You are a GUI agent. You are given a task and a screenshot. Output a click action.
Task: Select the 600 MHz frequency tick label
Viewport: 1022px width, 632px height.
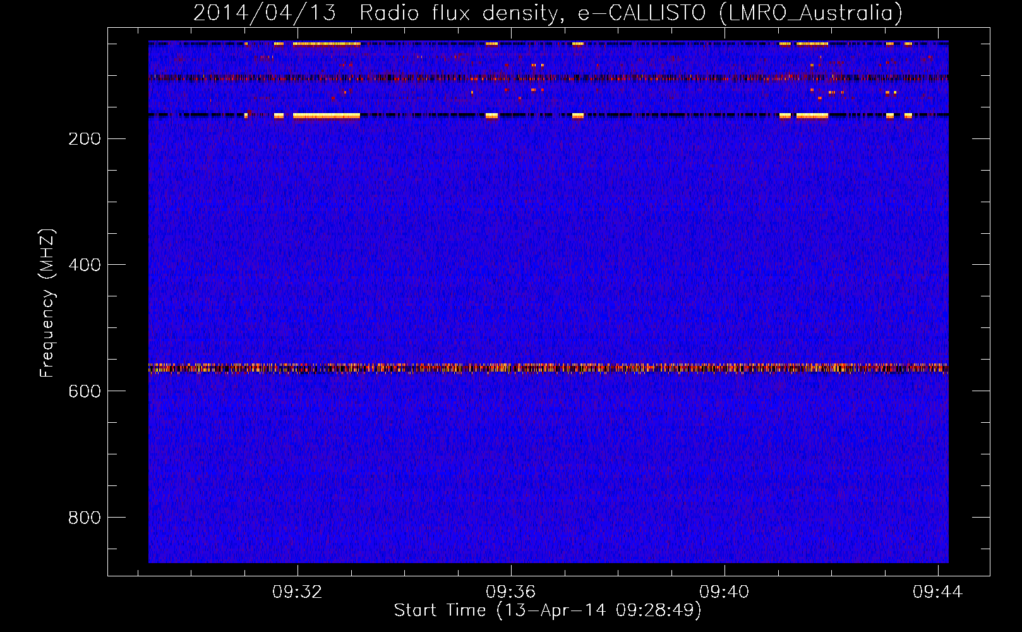[x=85, y=391]
